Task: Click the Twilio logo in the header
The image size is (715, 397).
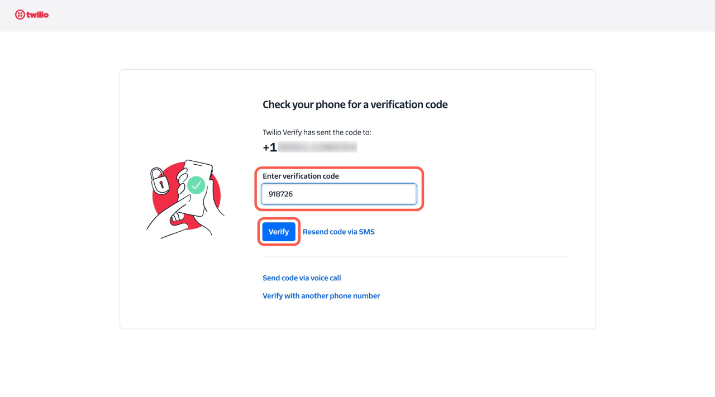Action: tap(32, 15)
